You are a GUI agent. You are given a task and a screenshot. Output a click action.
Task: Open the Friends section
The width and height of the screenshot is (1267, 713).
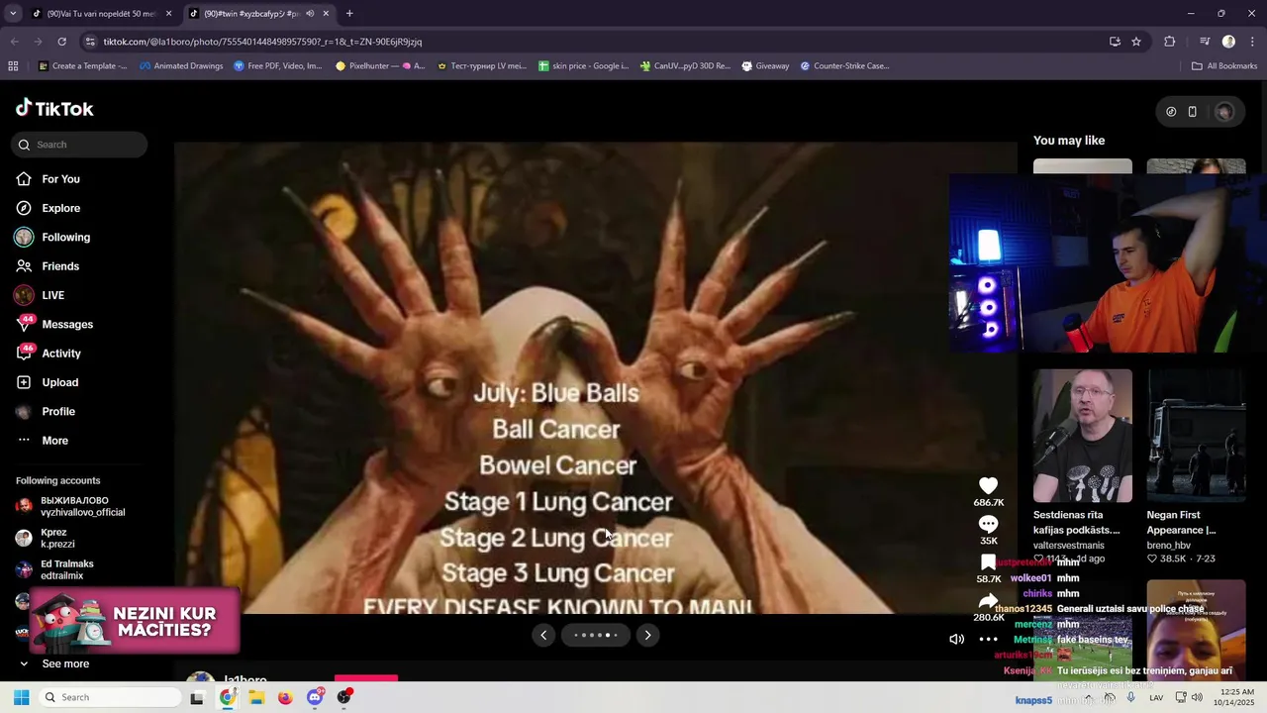[48, 266]
